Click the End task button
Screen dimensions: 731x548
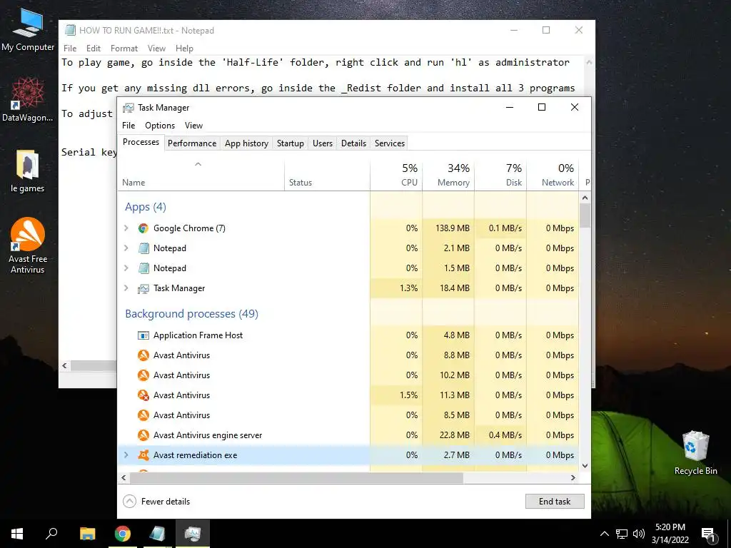[x=555, y=502]
